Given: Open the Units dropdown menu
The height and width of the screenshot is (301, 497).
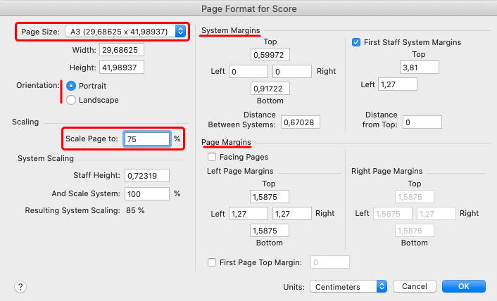Looking at the screenshot, I should coord(348,287).
